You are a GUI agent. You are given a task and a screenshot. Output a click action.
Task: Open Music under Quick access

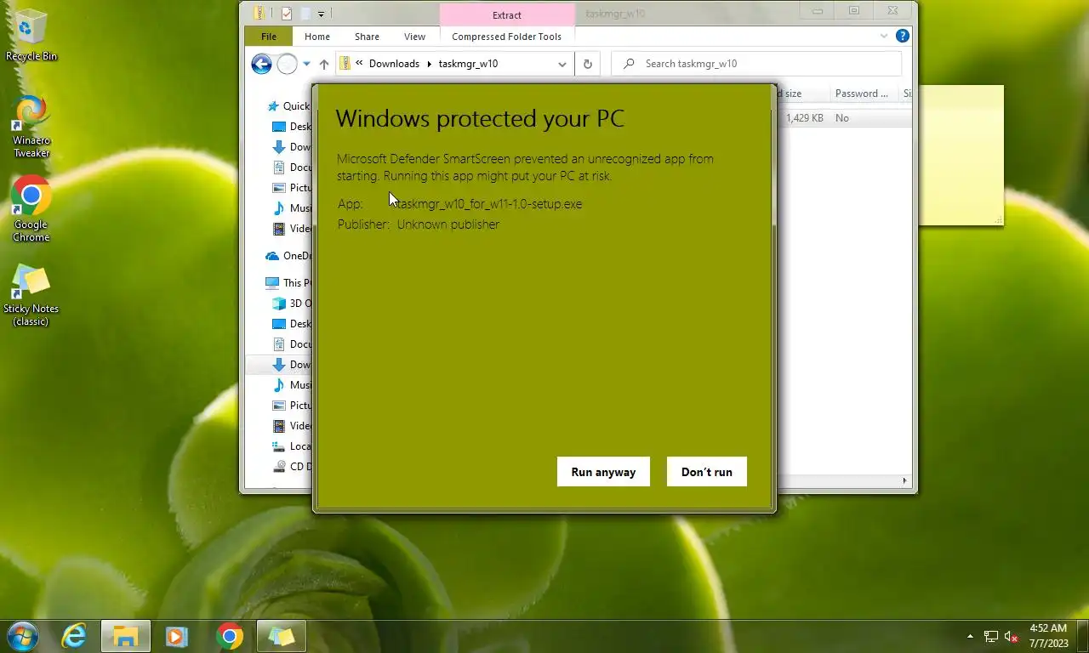(x=292, y=208)
